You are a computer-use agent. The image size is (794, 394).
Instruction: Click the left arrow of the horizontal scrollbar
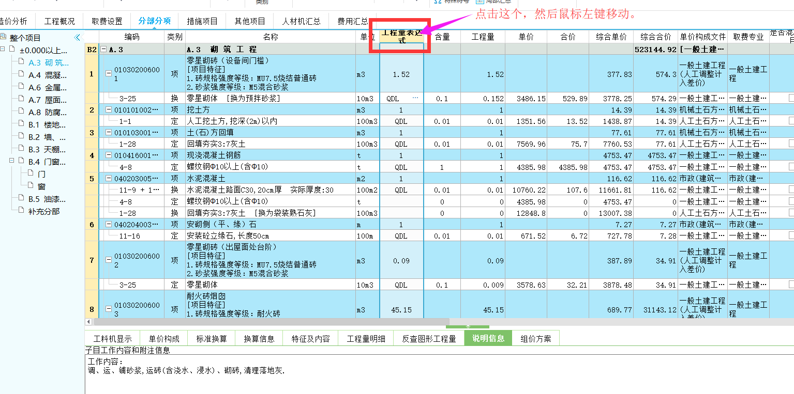click(89, 321)
